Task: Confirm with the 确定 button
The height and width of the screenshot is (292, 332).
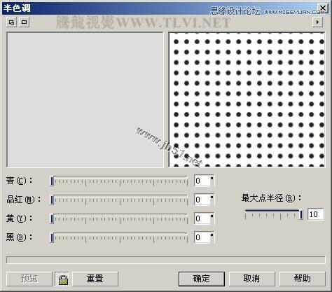Action: click(202, 279)
